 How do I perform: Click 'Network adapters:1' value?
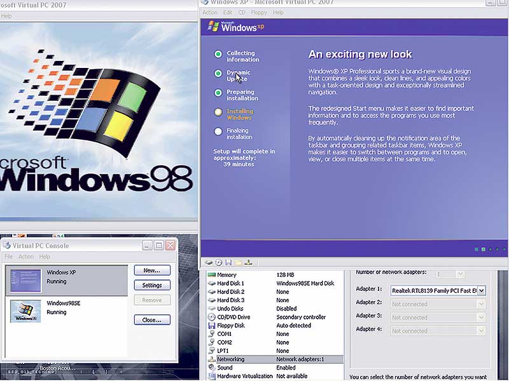coord(300,359)
